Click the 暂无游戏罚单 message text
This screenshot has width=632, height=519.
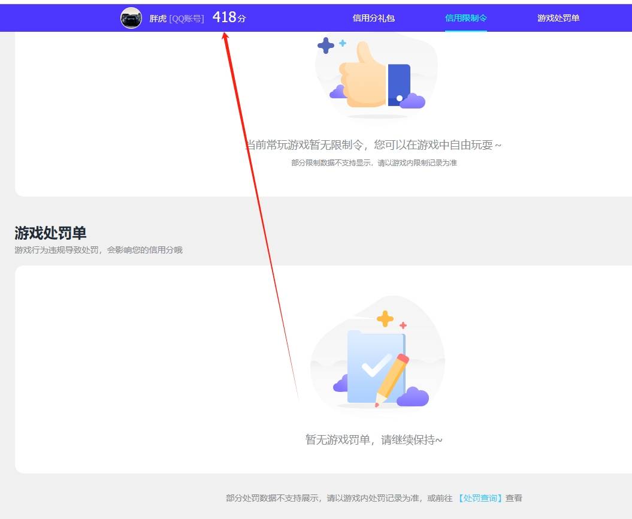[x=372, y=439]
